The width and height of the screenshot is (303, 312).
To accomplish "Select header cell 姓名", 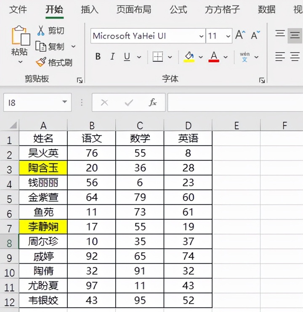I will tap(43, 138).
